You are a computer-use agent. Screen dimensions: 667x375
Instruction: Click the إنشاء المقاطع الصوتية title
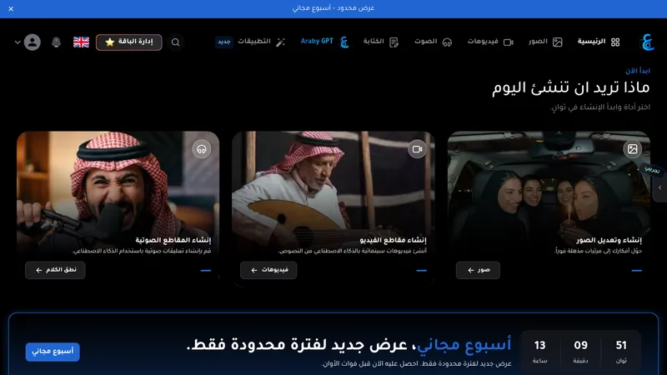pos(173,240)
